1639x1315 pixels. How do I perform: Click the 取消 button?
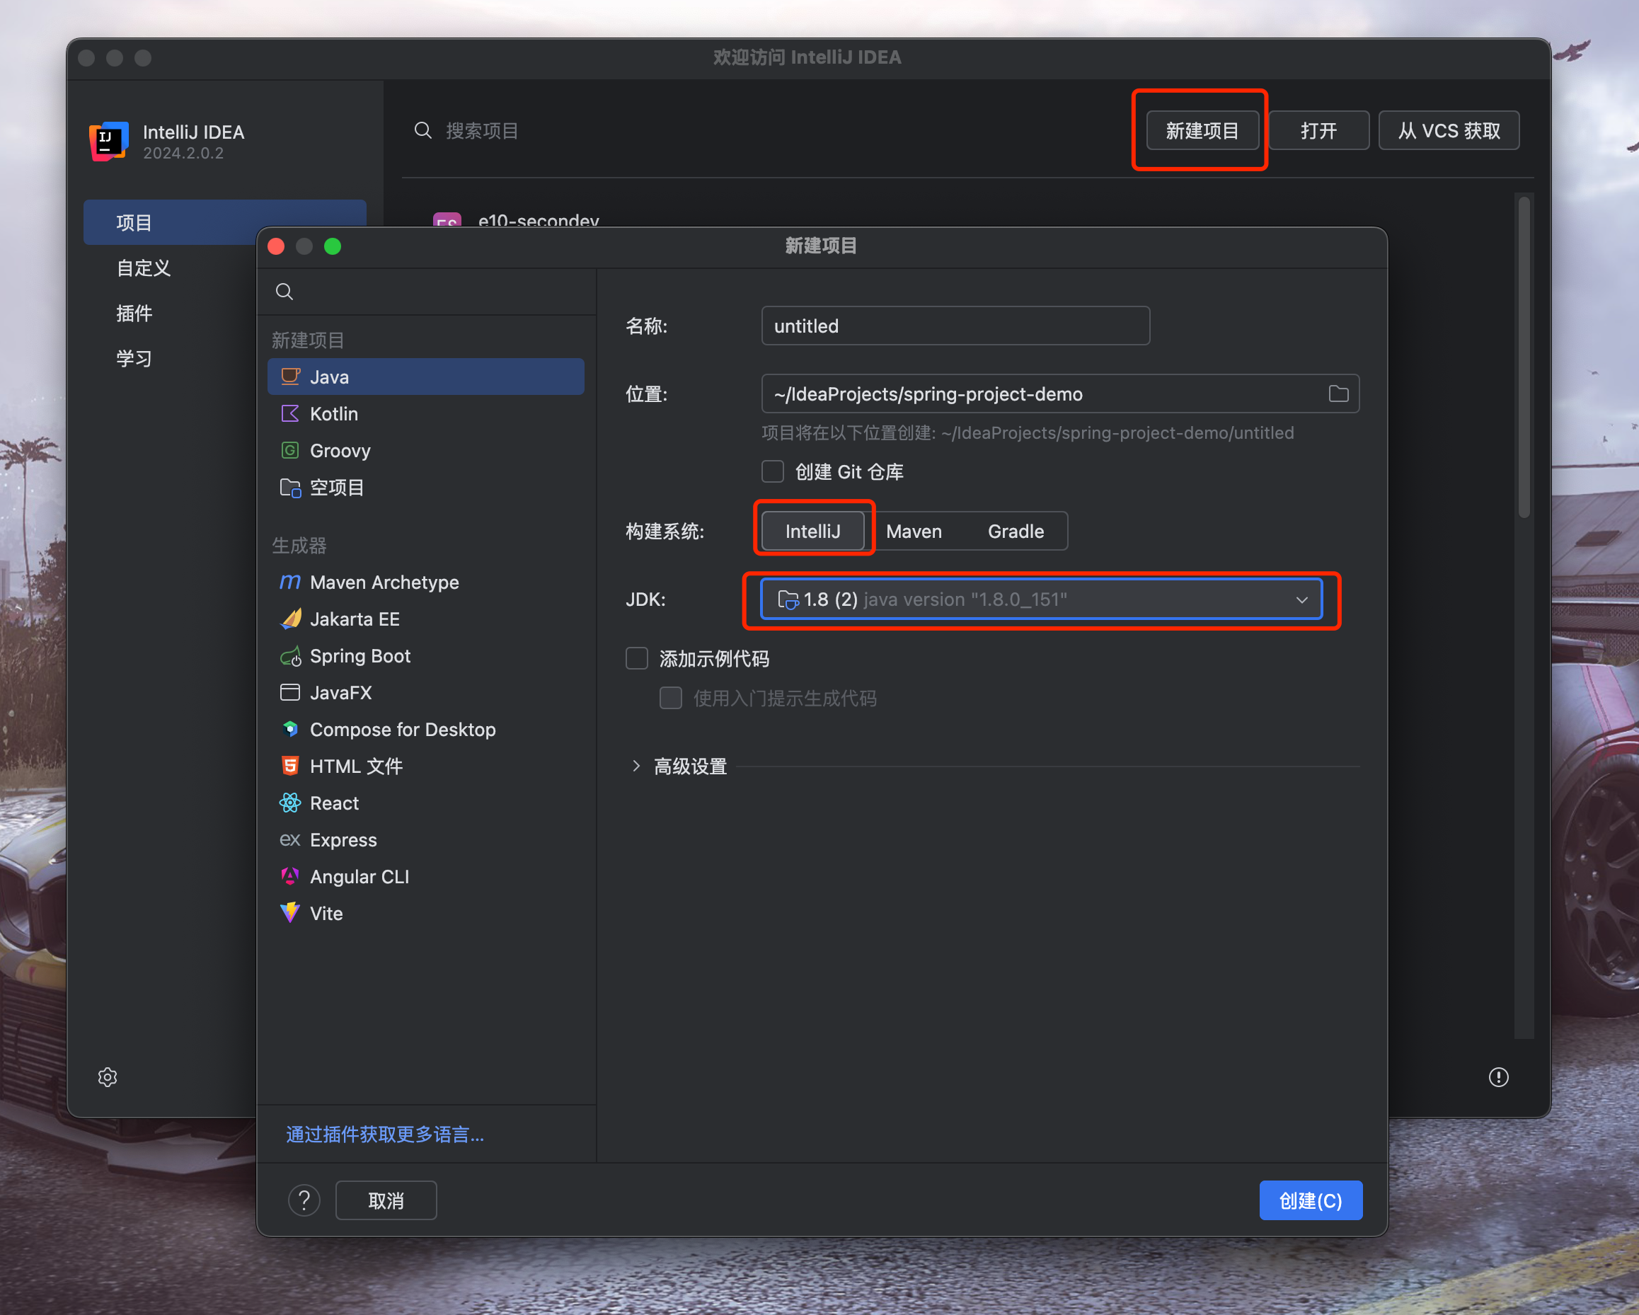[x=386, y=1200]
